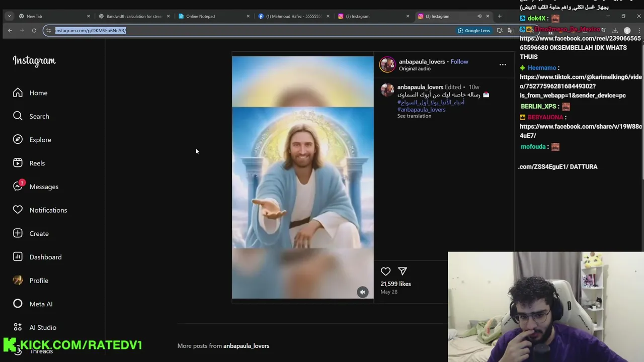Click the Instagram logo wordmark
The width and height of the screenshot is (644, 362).
coord(34,61)
